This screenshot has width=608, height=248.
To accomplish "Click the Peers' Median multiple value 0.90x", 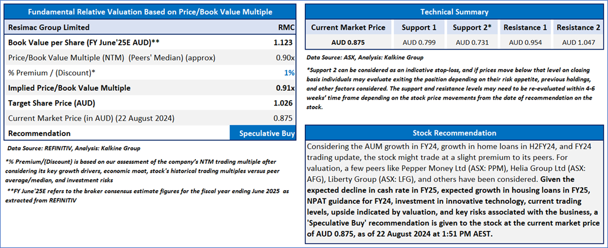I will click(286, 57).
